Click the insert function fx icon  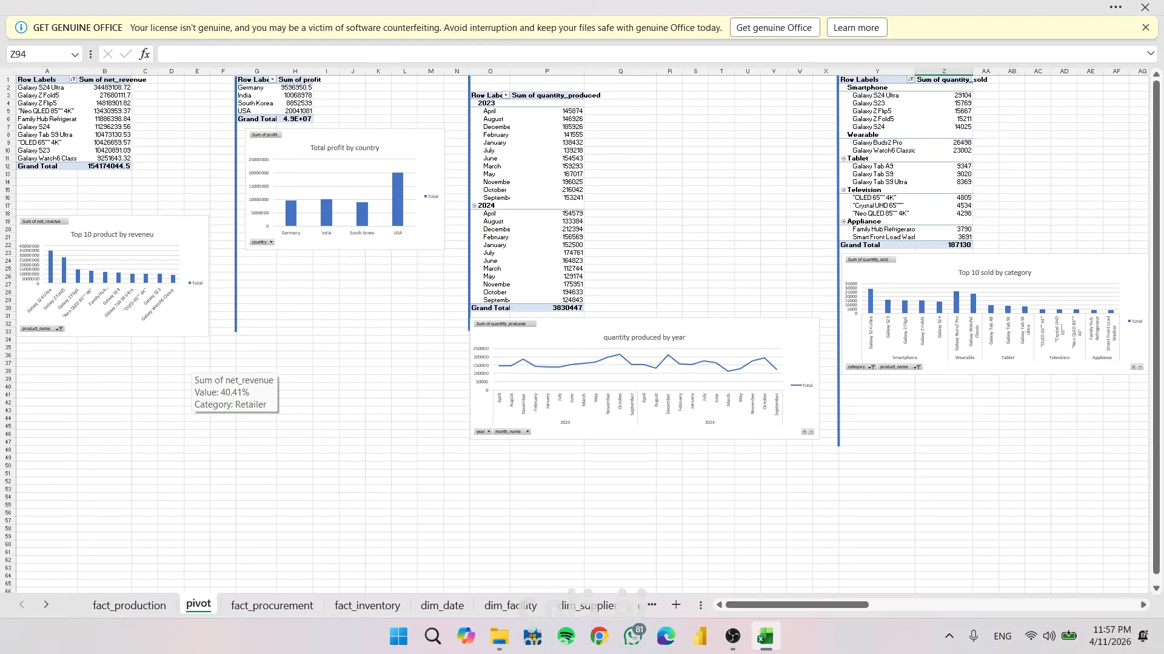coord(144,54)
